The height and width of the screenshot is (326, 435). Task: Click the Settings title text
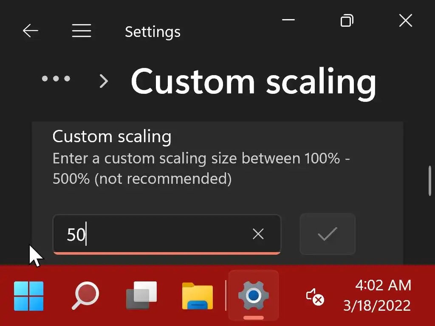(x=153, y=32)
